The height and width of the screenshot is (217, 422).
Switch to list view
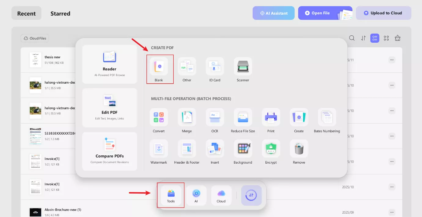point(375,38)
